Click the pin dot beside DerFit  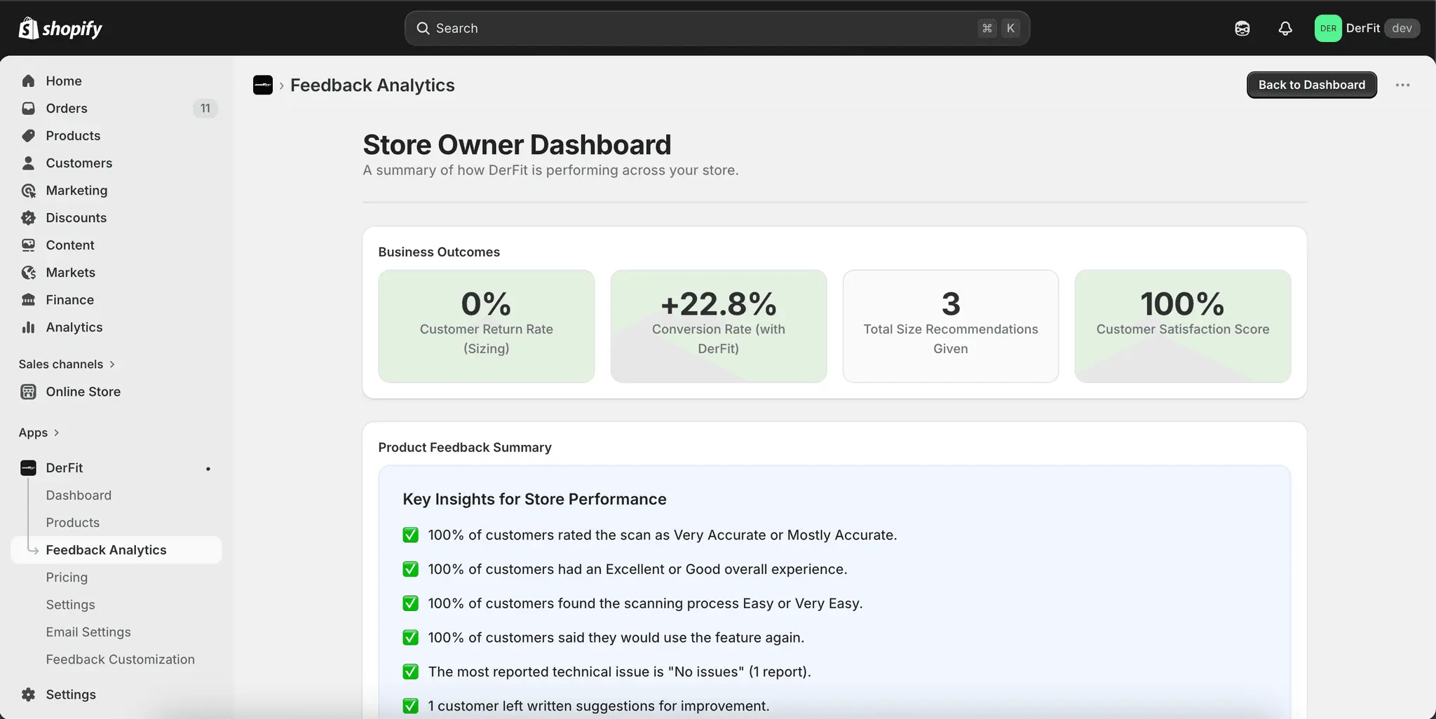pos(208,468)
